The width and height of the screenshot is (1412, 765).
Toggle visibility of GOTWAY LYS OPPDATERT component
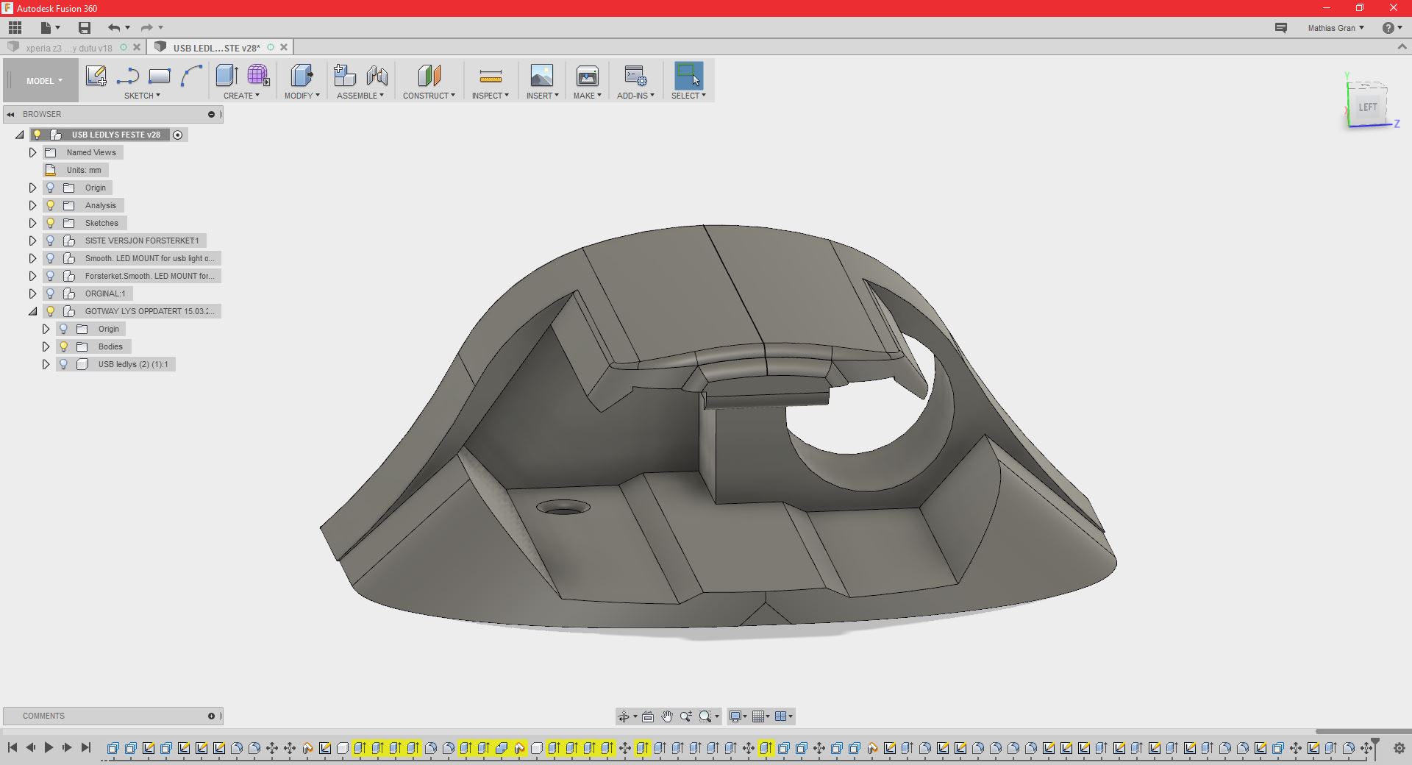tap(51, 311)
